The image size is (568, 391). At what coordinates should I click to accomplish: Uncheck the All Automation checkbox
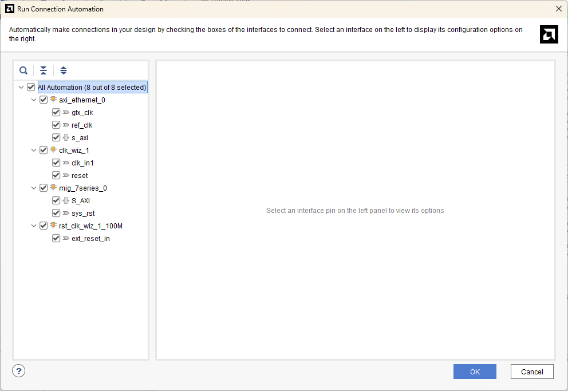tap(31, 88)
